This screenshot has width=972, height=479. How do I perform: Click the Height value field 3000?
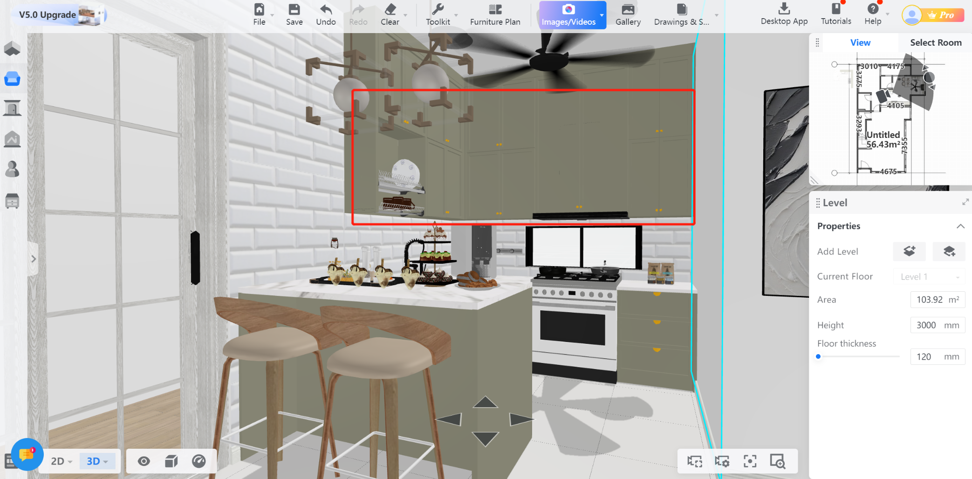pyautogui.click(x=937, y=325)
